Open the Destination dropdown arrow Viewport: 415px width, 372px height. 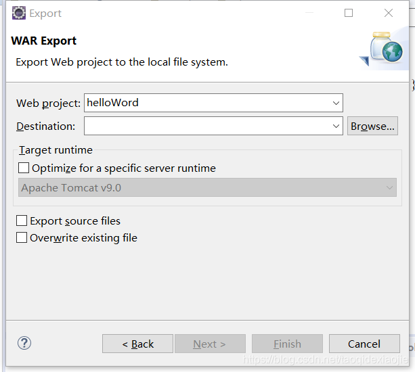[336, 126]
